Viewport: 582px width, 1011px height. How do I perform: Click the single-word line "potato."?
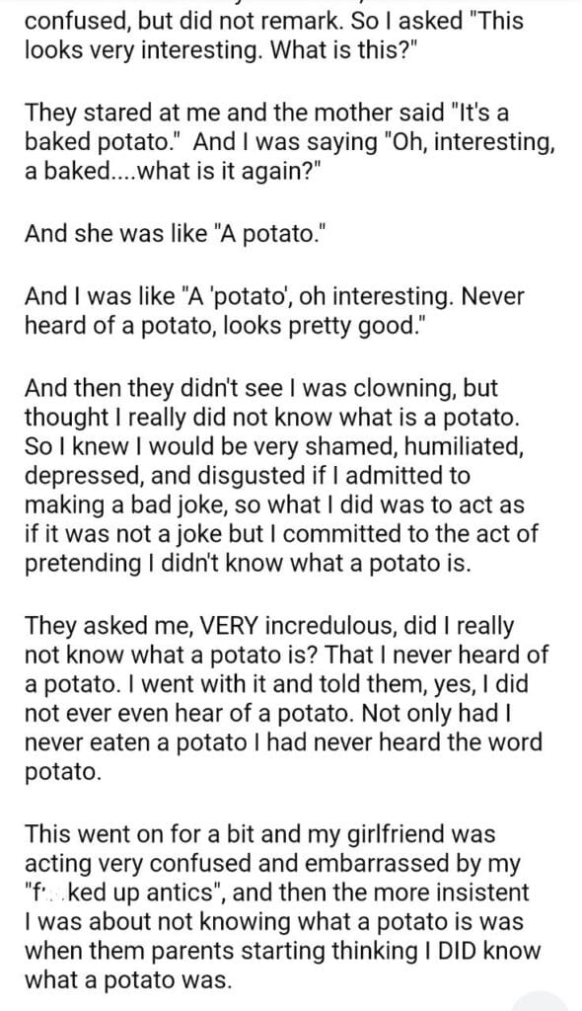[63, 772]
